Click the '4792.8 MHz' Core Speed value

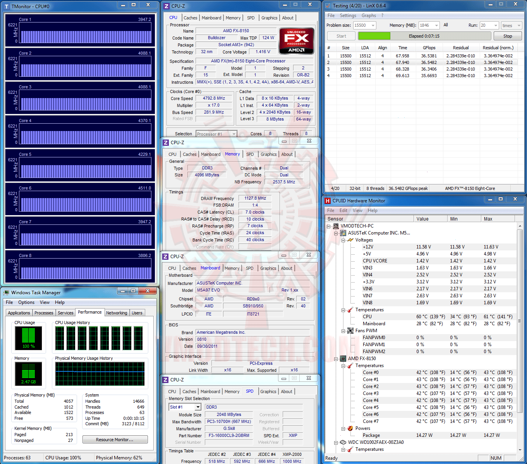tap(214, 98)
